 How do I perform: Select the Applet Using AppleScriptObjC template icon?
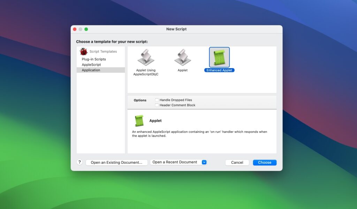tap(146, 58)
